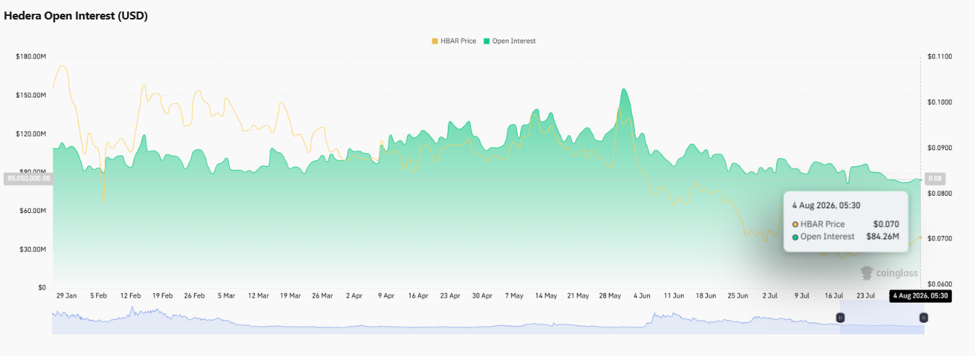
Task: Grab the right range slider handle
Action: (x=924, y=318)
